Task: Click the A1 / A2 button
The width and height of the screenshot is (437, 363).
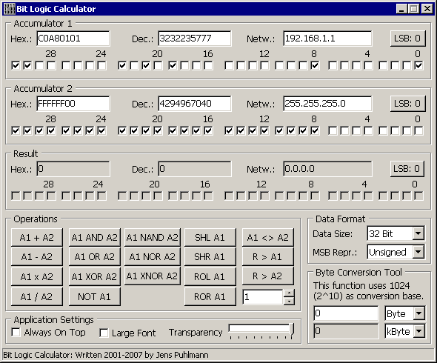Action: tap(37, 296)
